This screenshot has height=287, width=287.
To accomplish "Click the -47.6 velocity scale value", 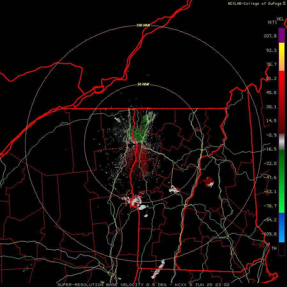I will click(270, 178).
